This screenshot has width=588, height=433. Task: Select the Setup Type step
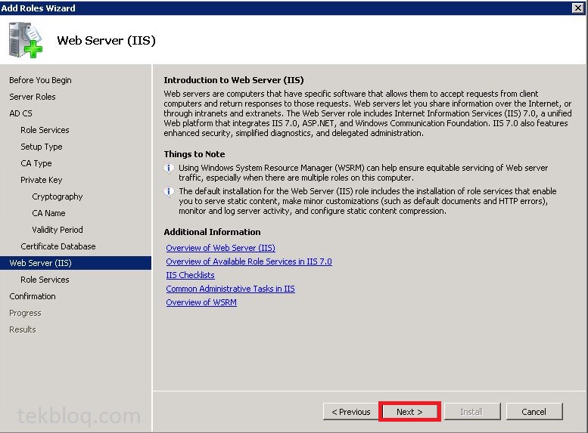42,147
